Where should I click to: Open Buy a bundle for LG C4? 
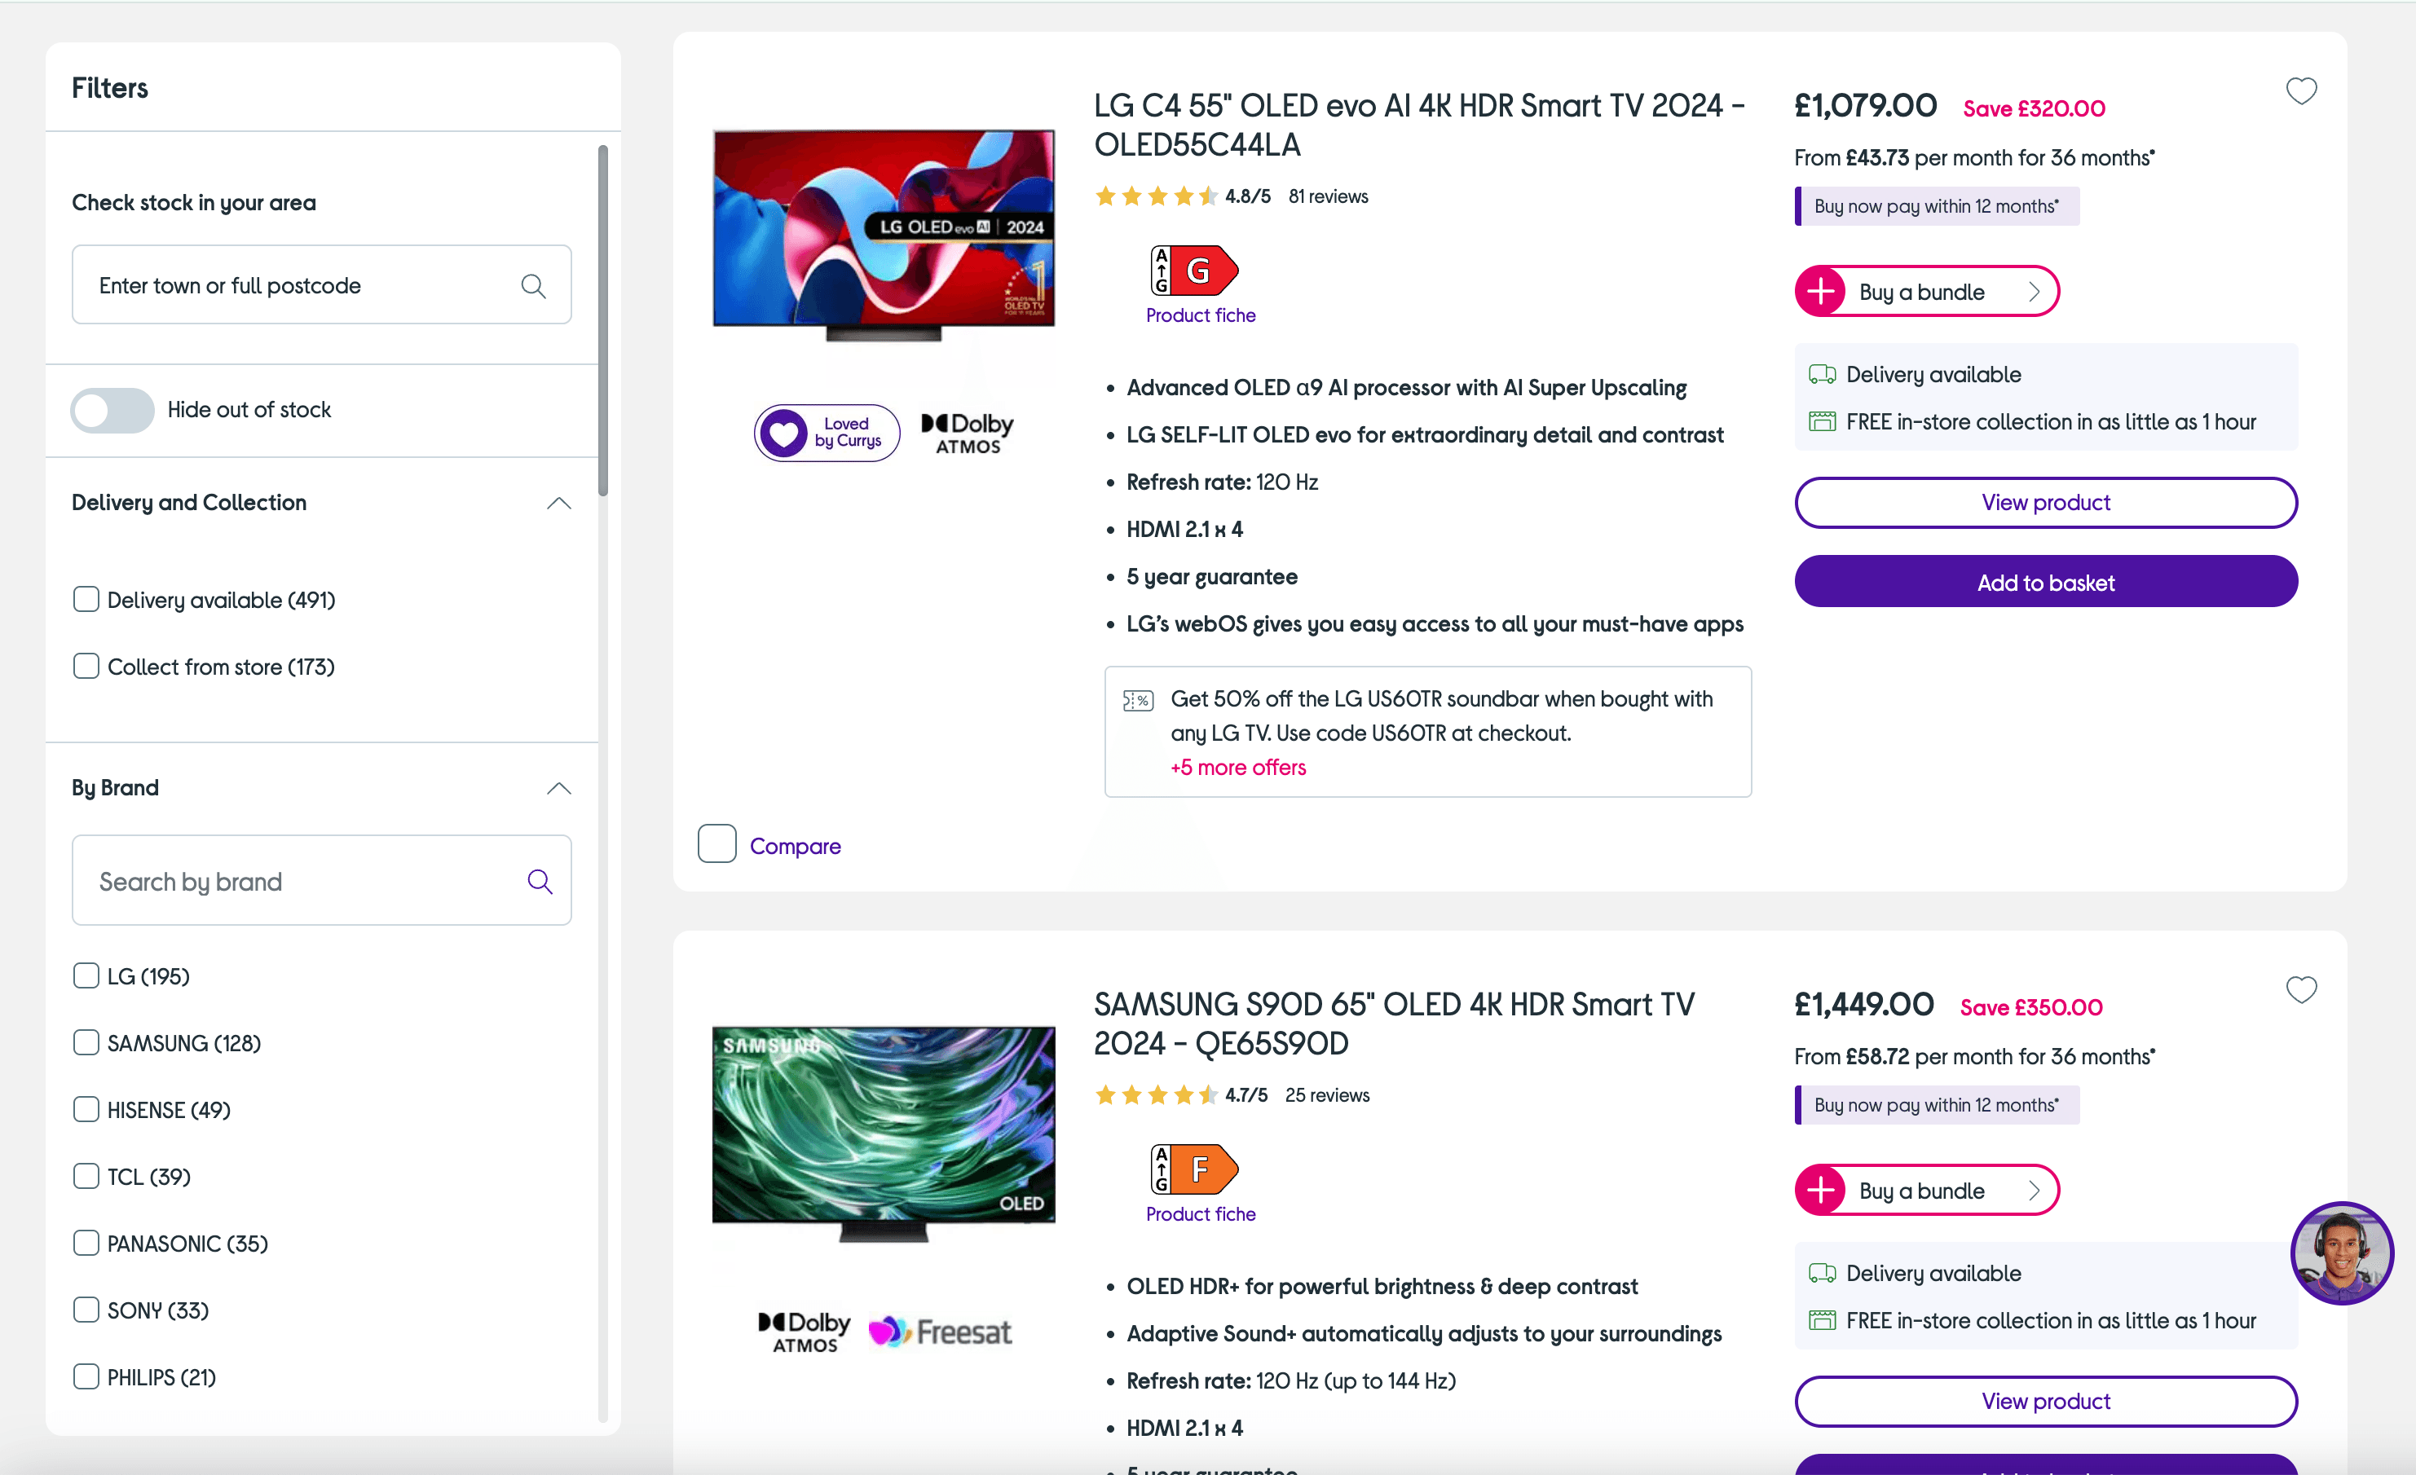[x=1926, y=291]
